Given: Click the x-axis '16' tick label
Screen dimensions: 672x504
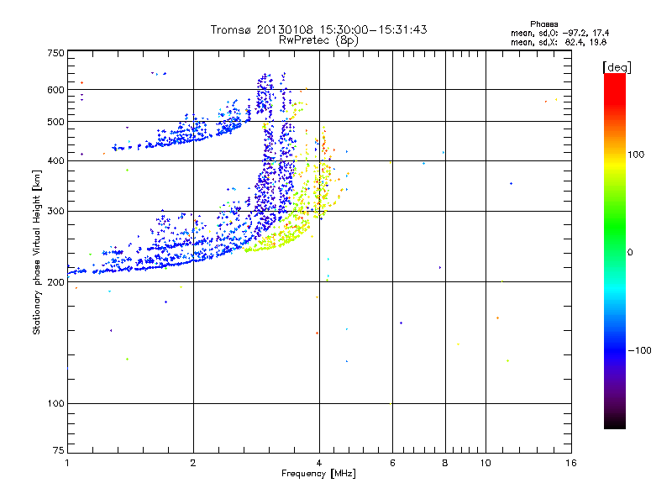Looking at the screenshot, I should click(571, 463).
